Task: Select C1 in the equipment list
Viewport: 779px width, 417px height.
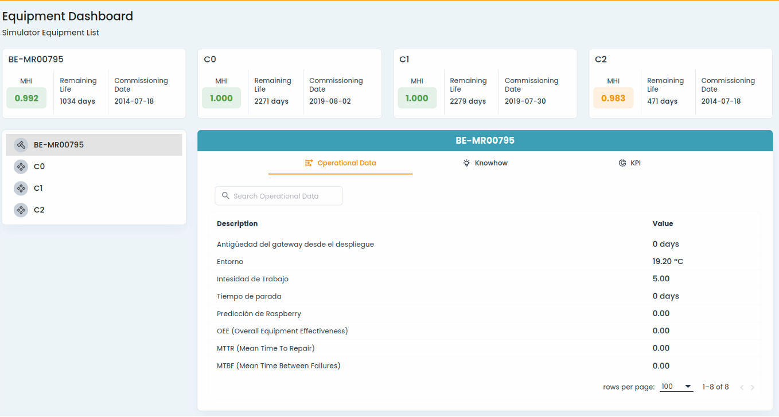Action: (94, 188)
